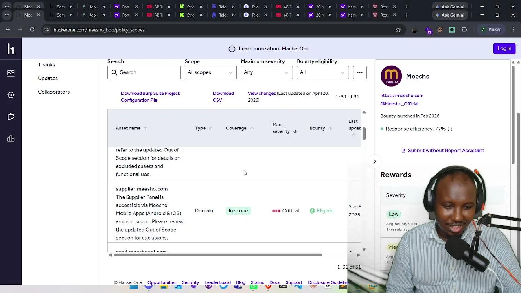Open the clipboard checkmark icon in the sidebar
Image resolution: width=521 pixels, height=293 pixels.
coord(11,117)
